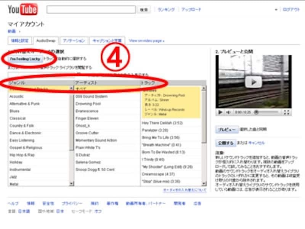Open the キャプションと字幕 tab
305x229 pixels.
click(107, 40)
